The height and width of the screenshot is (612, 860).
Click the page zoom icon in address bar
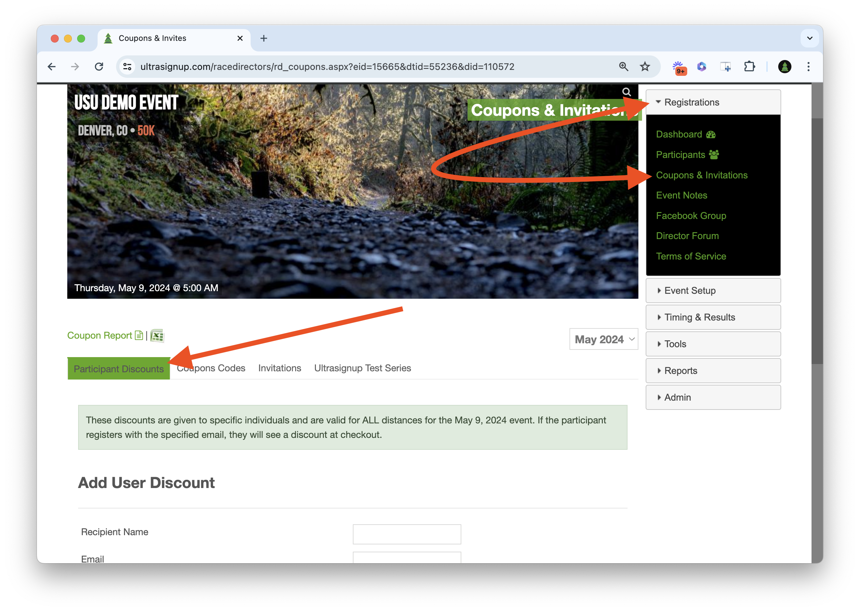[624, 67]
